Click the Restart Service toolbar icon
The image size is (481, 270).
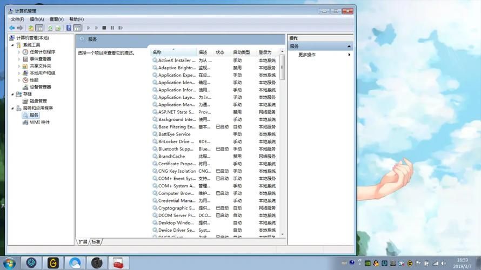coord(121,28)
